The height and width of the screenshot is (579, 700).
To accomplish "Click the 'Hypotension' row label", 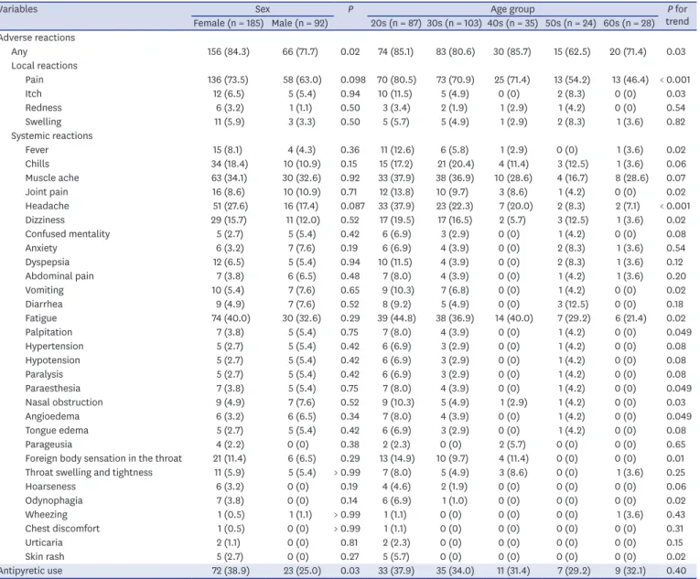I will (52, 360).
